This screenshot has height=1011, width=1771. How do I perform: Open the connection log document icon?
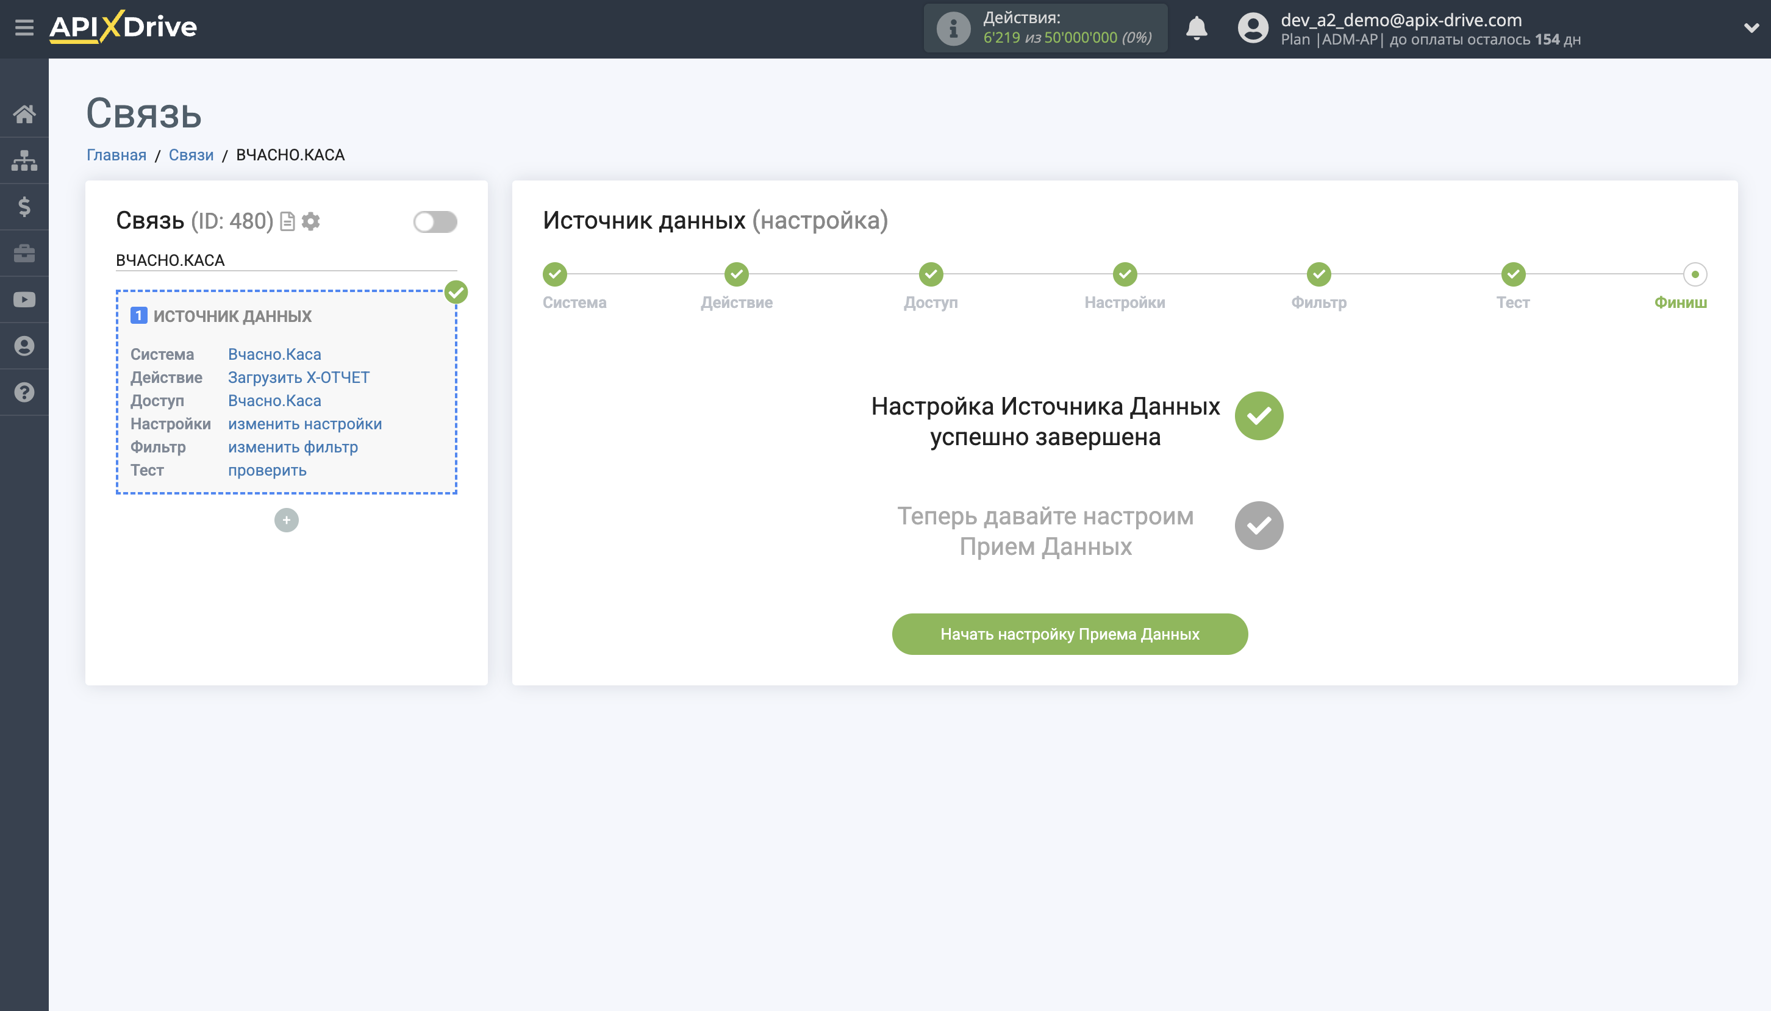pos(286,221)
